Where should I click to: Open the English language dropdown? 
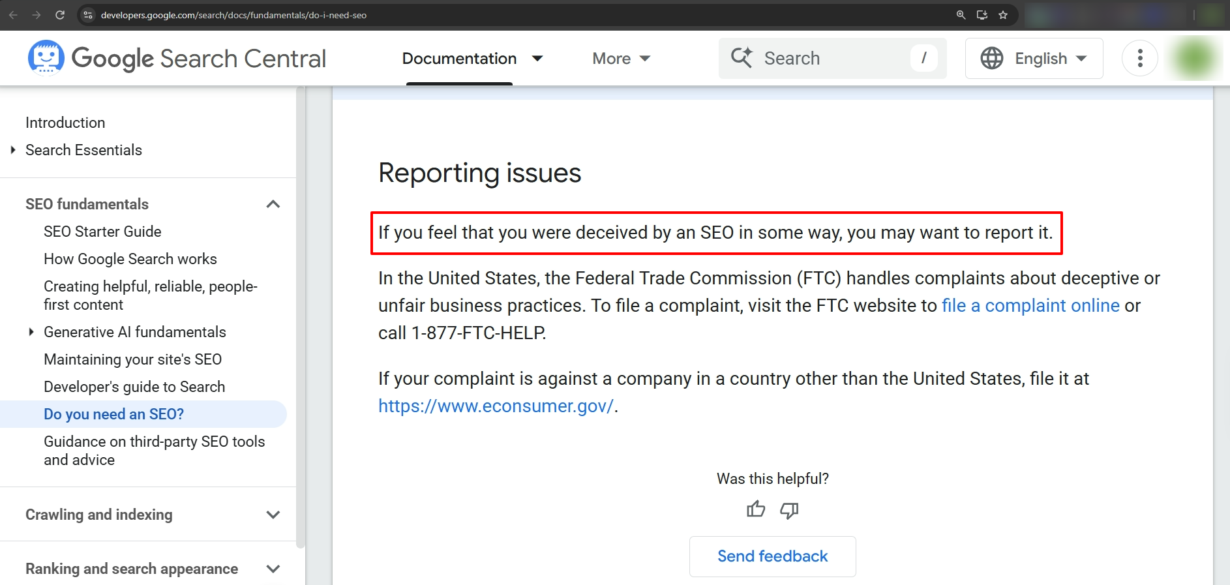[x=1034, y=58]
